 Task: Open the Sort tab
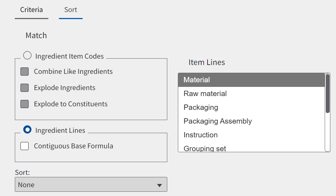(x=71, y=10)
